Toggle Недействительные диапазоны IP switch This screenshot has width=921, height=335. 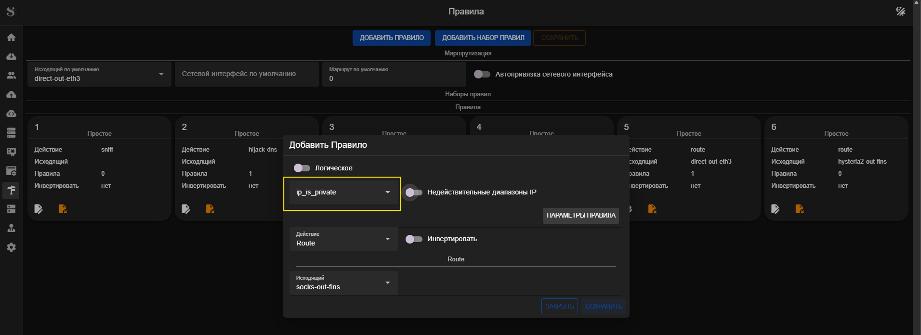[413, 193]
